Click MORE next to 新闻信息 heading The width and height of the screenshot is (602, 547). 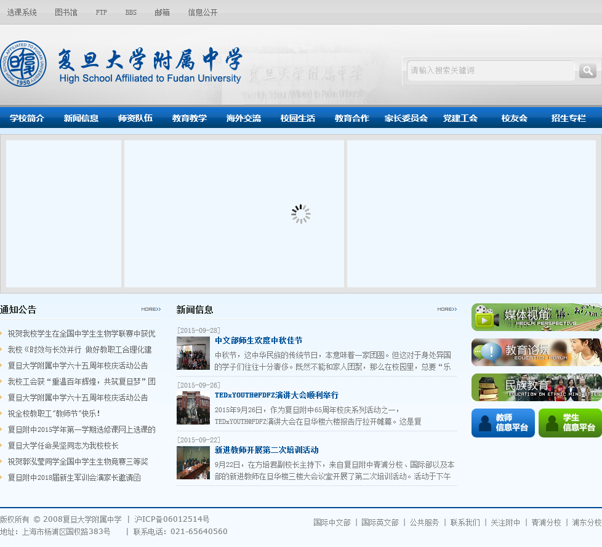coord(447,309)
